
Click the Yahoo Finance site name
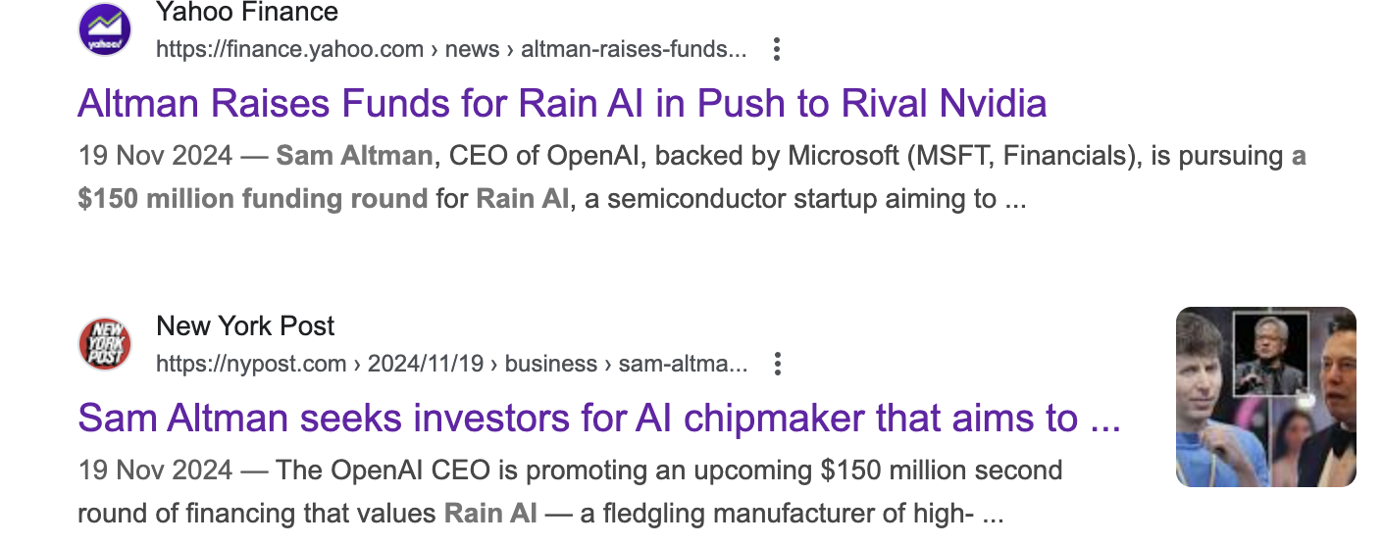tap(247, 12)
